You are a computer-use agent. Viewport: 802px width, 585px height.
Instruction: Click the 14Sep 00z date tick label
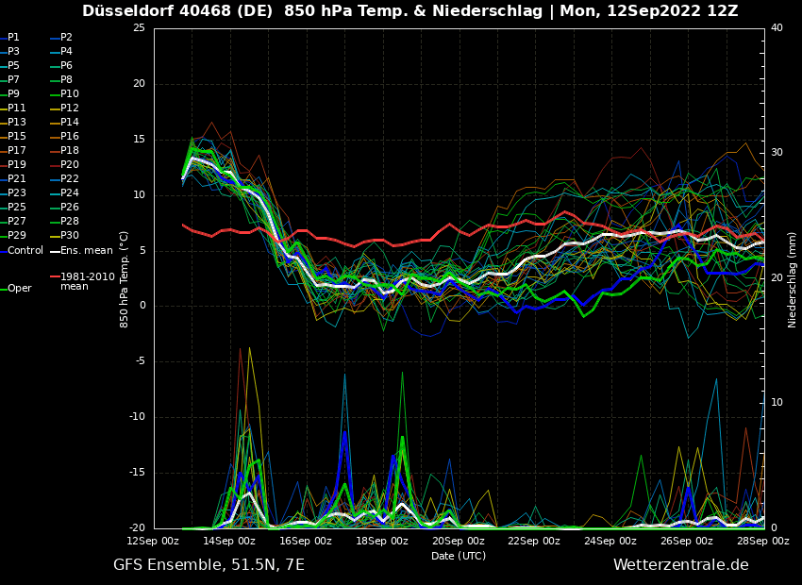(229, 541)
